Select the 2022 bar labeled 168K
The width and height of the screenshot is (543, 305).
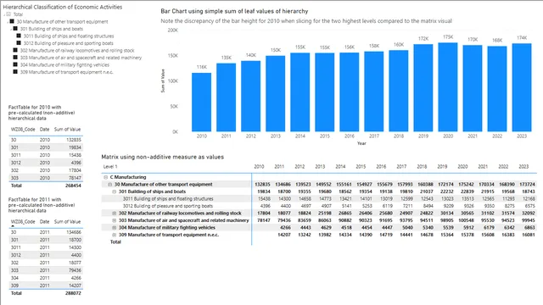click(497, 89)
